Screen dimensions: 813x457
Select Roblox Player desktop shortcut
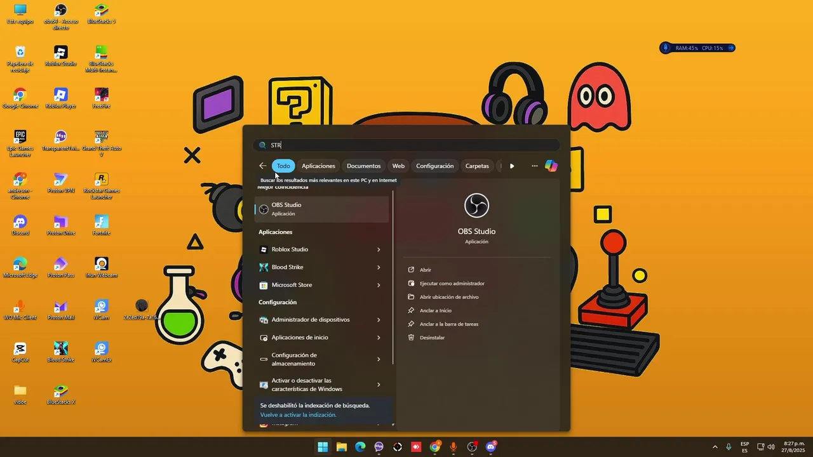click(60, 98)
